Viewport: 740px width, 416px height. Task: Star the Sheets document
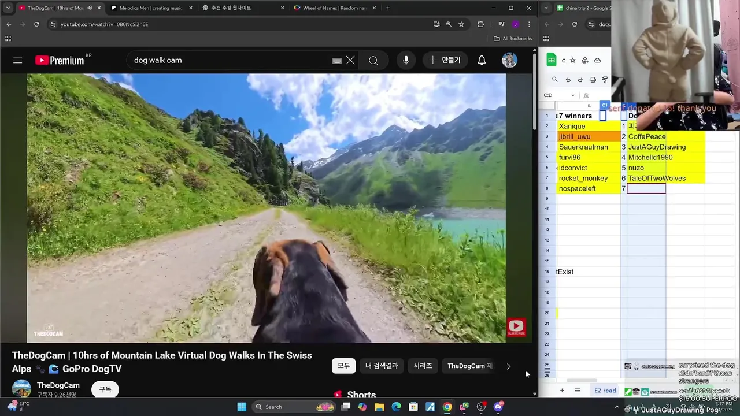573,60
